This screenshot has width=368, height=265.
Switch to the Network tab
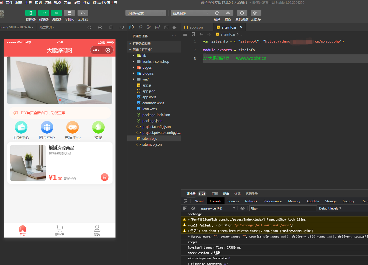pos(251,201)
